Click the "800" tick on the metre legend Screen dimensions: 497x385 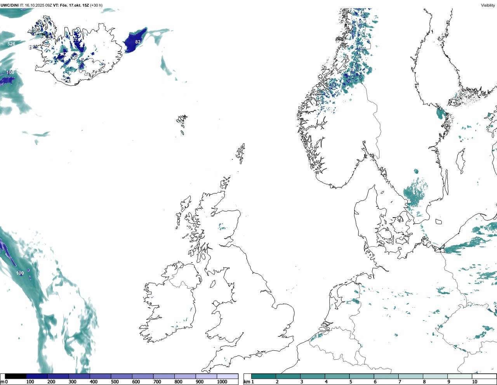click(178, 382)
